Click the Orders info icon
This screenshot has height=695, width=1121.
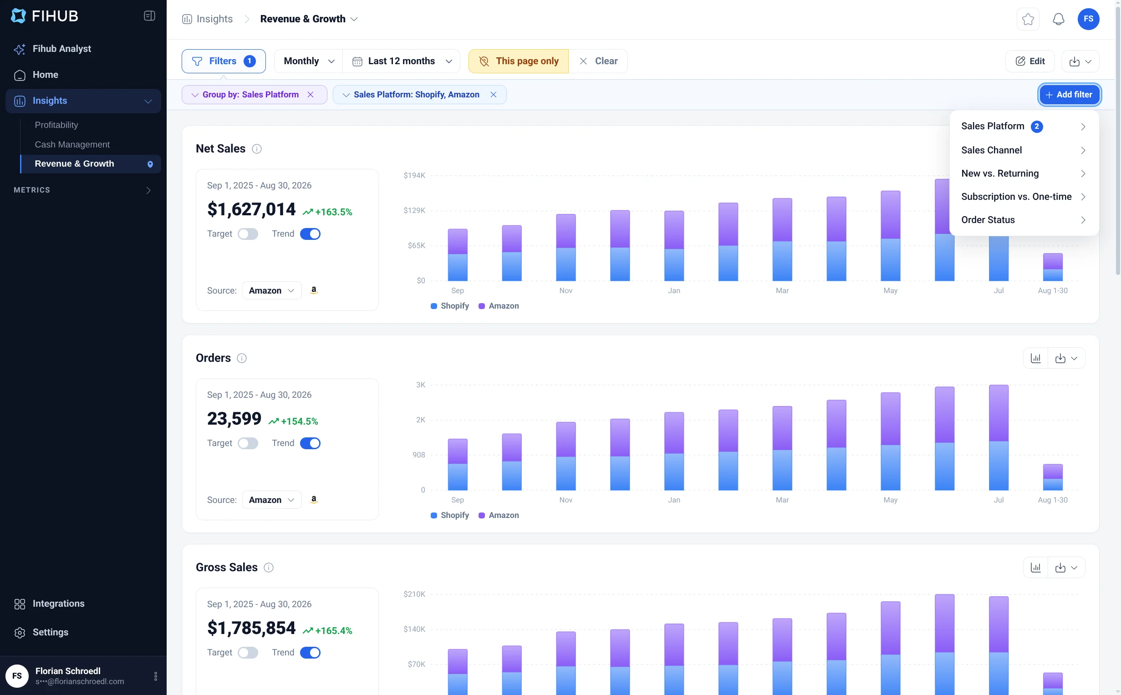[241, 358]
